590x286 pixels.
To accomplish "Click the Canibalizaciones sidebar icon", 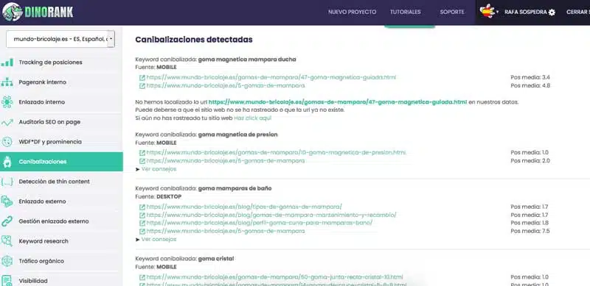I will click(7, 162).
